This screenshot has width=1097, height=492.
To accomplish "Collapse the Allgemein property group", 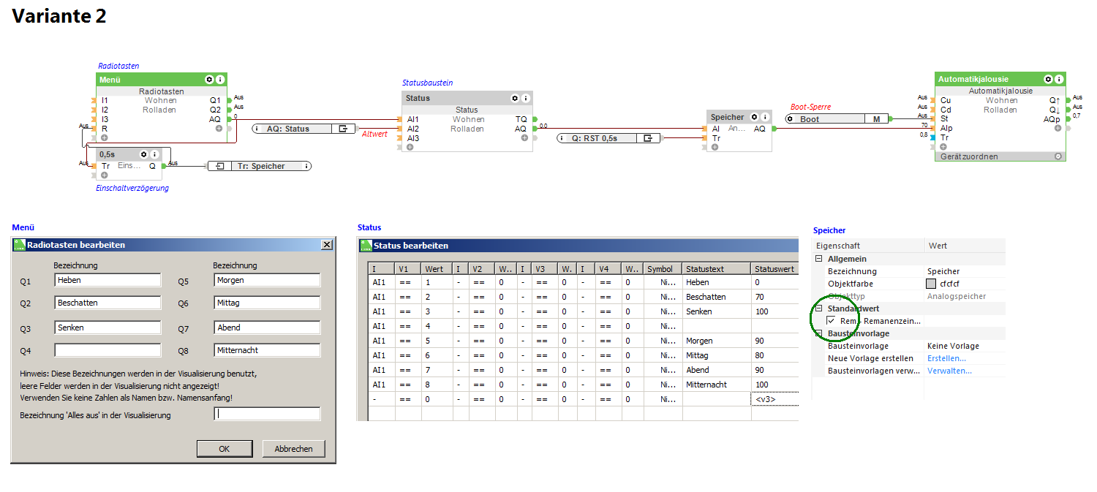I will 819,259.
